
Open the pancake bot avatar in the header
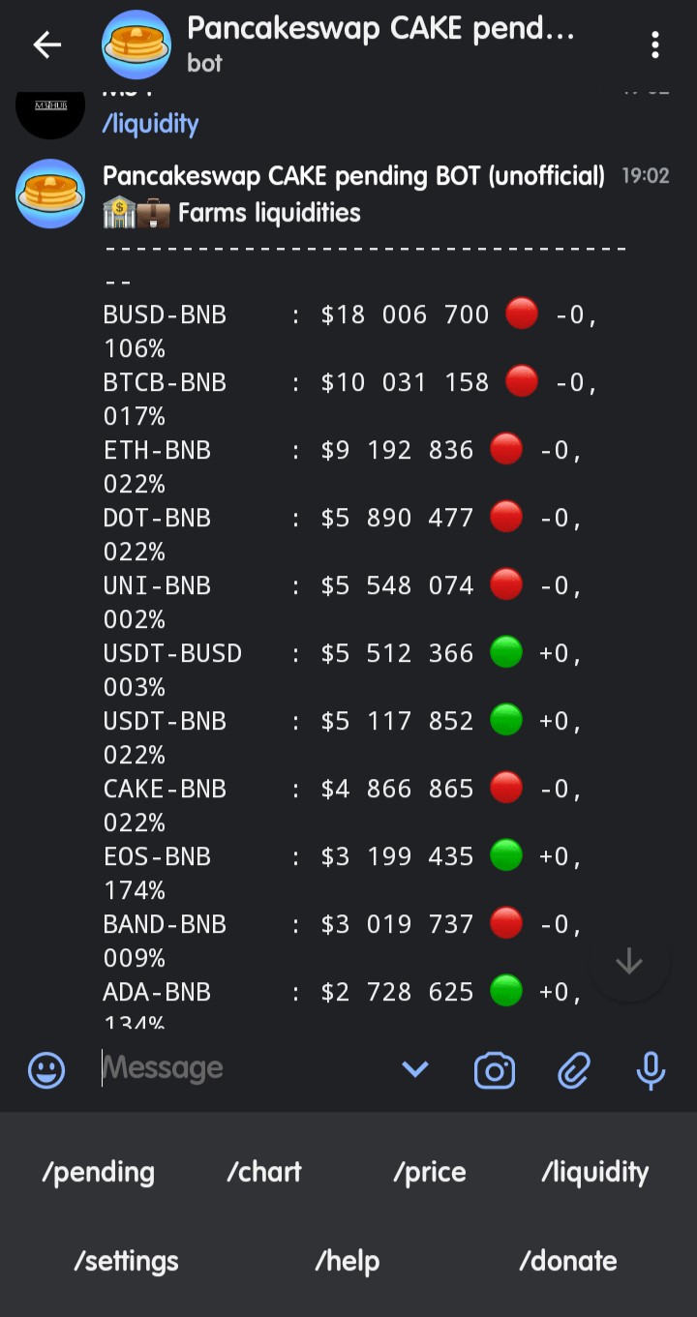click(x=136, y=45)
